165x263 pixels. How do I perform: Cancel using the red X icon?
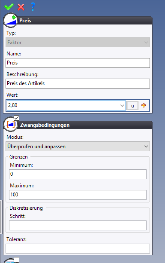21,7
